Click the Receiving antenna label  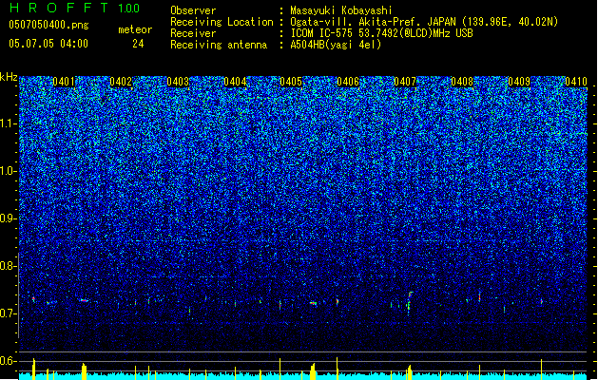(x=219, y=45)
